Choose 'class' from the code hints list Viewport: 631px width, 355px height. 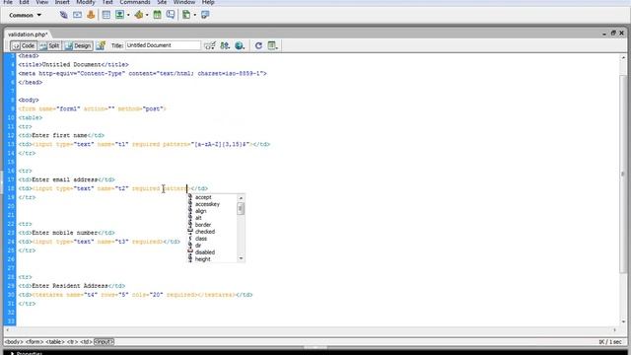[201, 239]
